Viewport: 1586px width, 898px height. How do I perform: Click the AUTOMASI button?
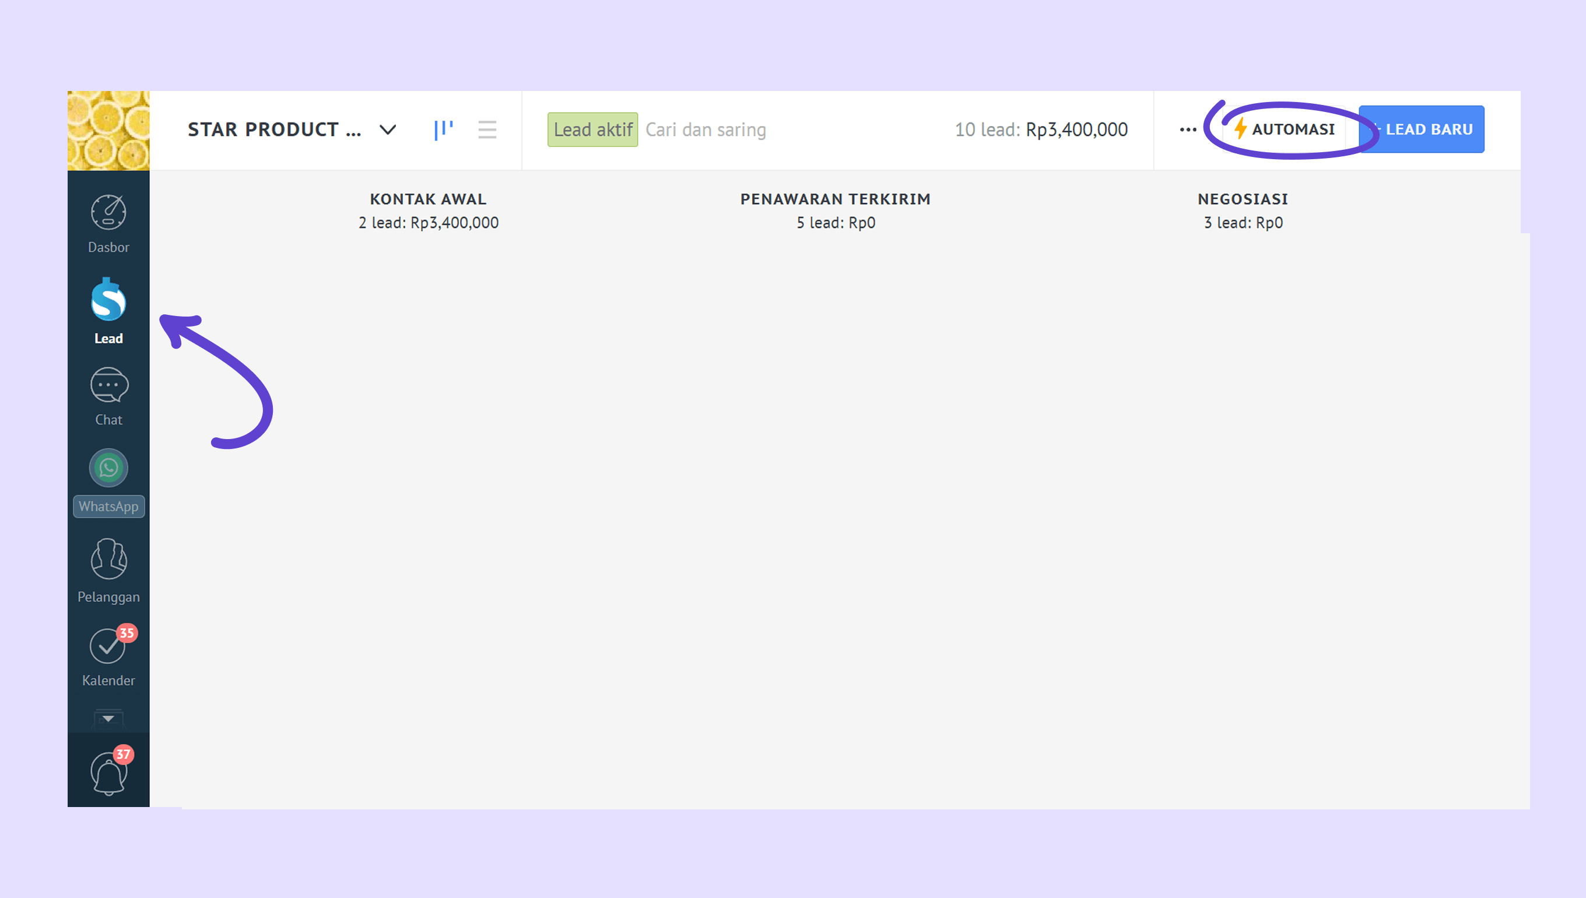coord(1285,129)
